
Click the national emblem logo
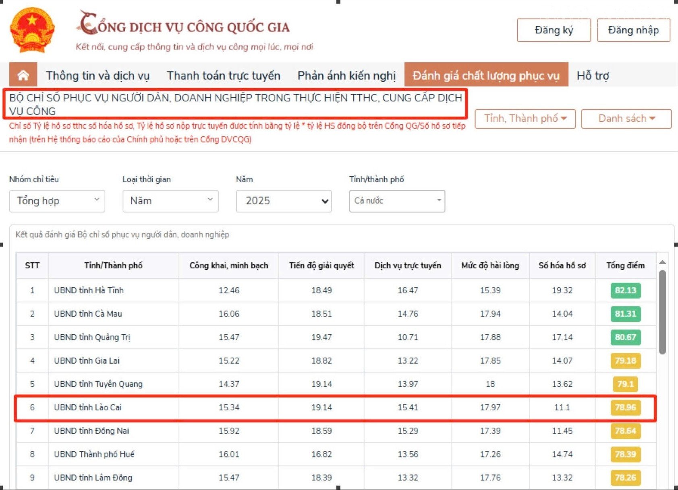pyautogui.click(x=32, y=30)
